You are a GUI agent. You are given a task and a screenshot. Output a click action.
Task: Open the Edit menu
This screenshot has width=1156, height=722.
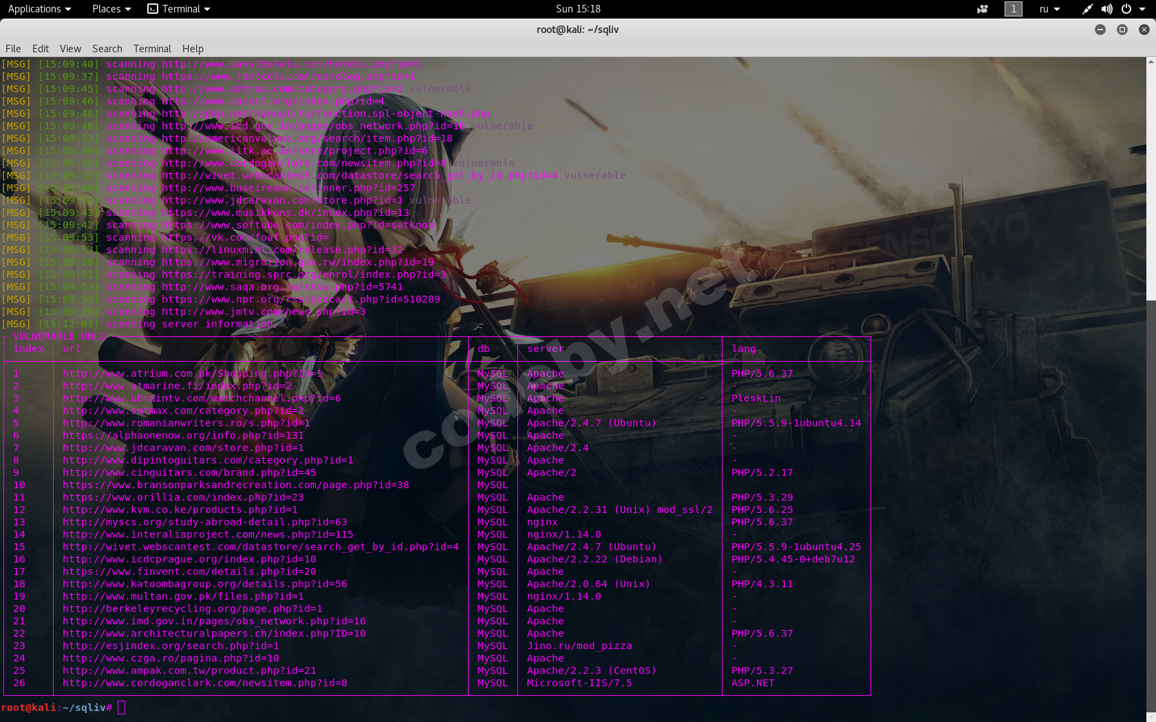[41, 49]
